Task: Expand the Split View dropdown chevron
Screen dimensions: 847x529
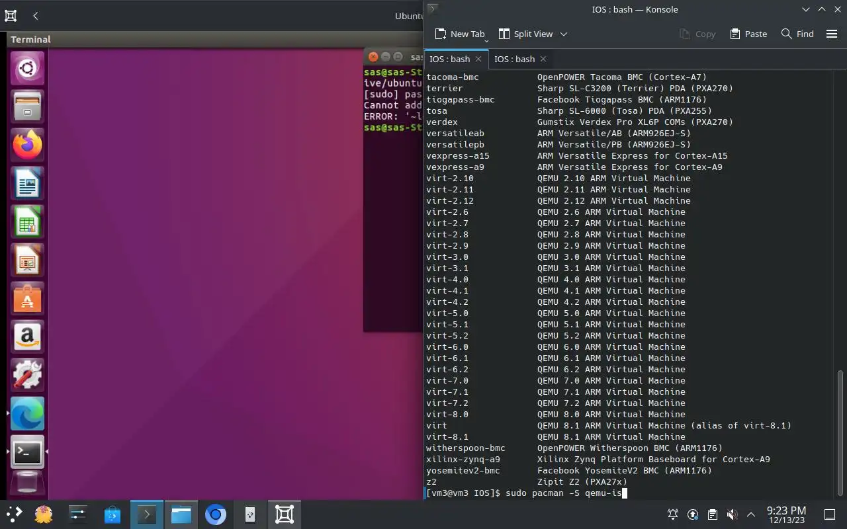Action: point(564,34)
